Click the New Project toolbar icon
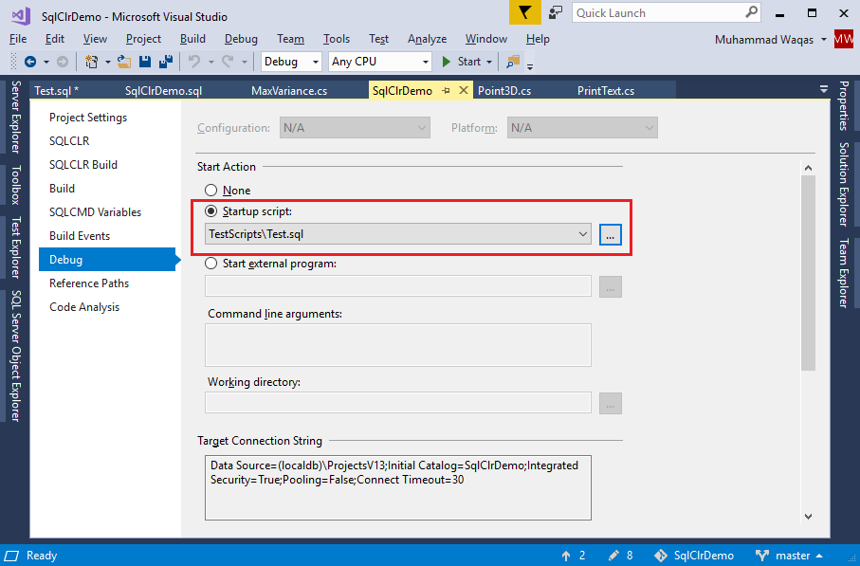This screenshot has height=566, width=860. 92,62
